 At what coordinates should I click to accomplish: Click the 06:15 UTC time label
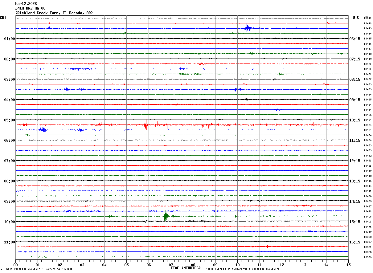pyautogui.click(x=355, y=39)
